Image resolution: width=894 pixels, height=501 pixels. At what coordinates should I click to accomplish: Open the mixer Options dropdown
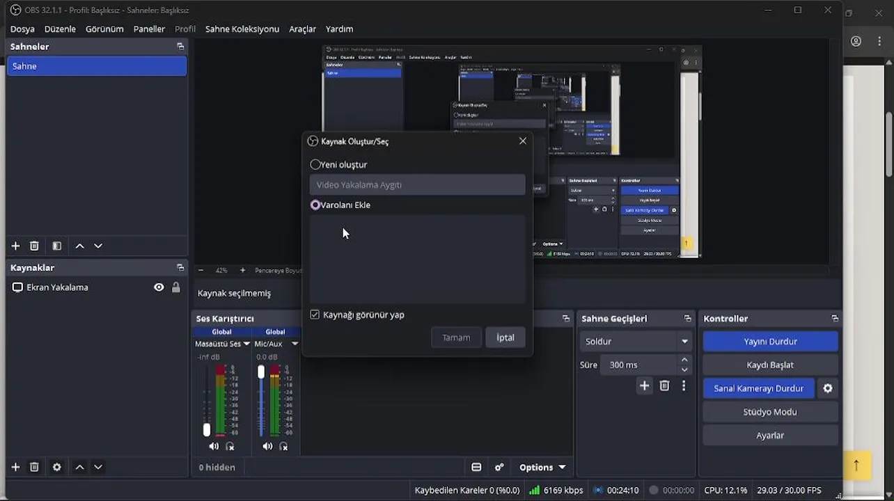click(x=542, y=467)
